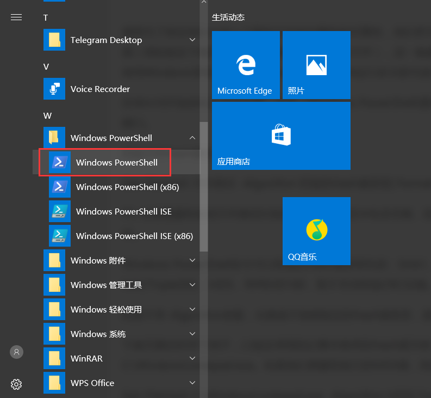Click the Edge logo on the tile
Viewport: 431px width, 398px height.
pyautogui.click(x=246, y=65)
